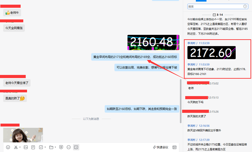Open the red packet ¥ icon
Image resolution: width=252 pixels, height=152 pixels.
[61, 147]
